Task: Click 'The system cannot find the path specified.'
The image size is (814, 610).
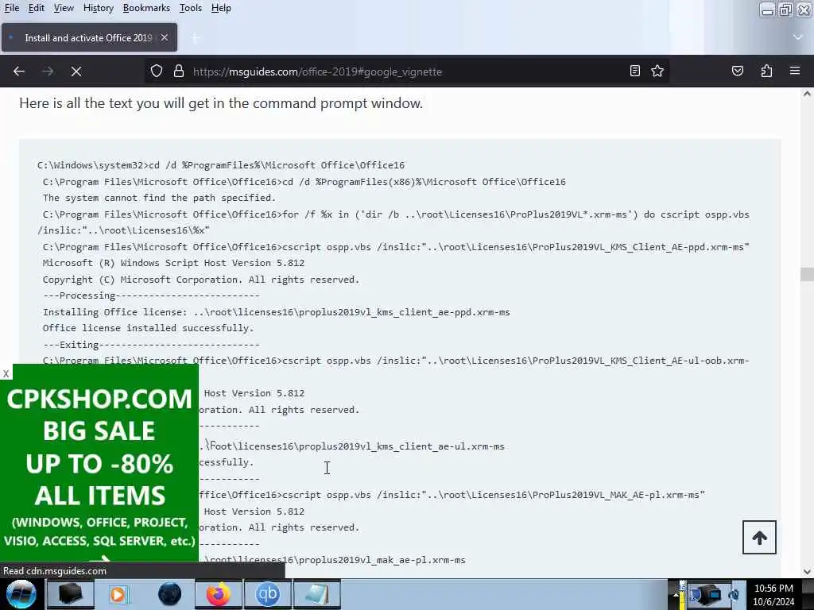Action: pyautogui.click(x=159, y=198)
